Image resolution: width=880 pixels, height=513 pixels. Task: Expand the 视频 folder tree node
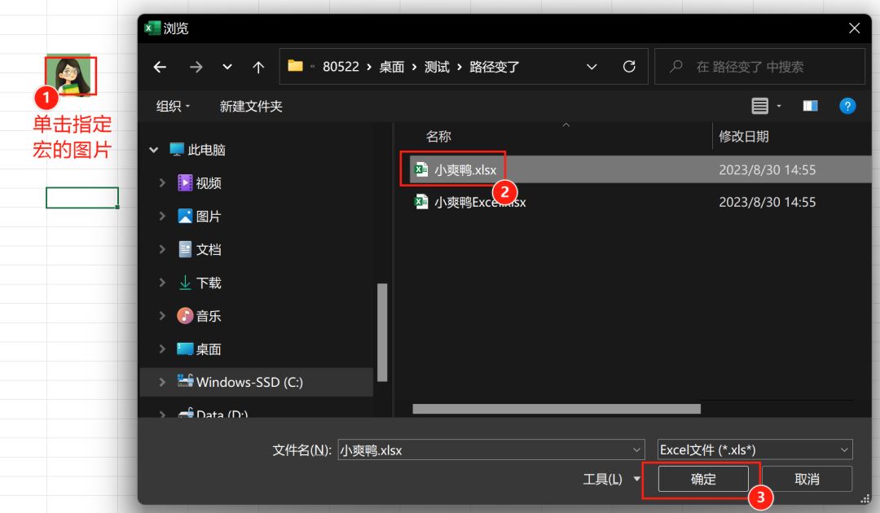163,183
